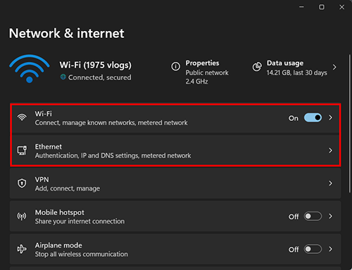
Task: Open the Ethernet settings row label
Action: pos(49,147)
